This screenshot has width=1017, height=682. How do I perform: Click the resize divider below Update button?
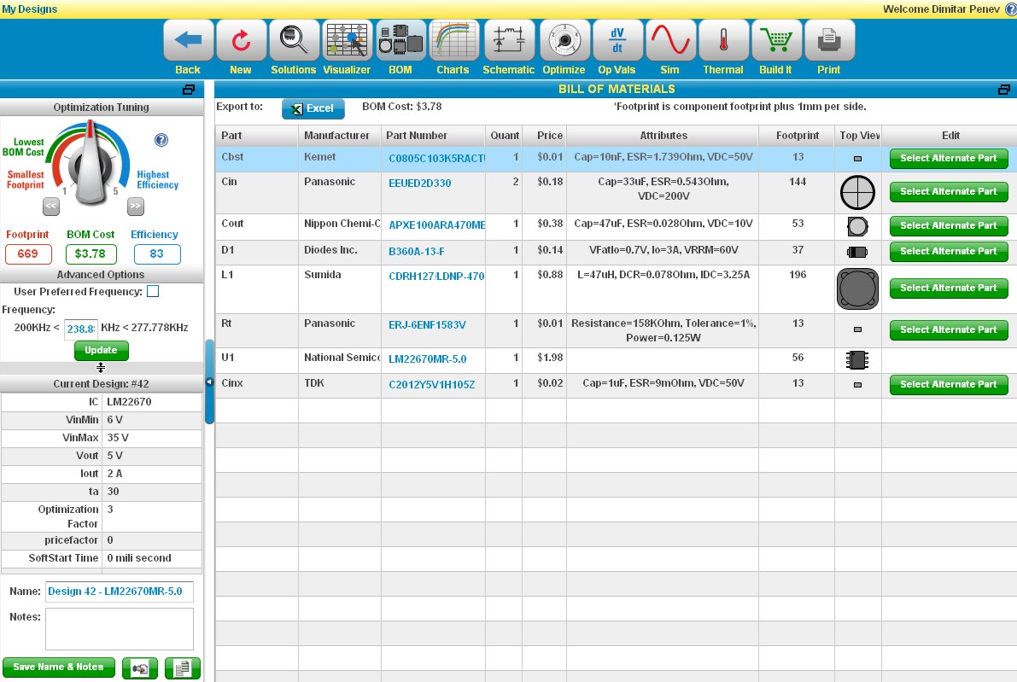(101, 368)
